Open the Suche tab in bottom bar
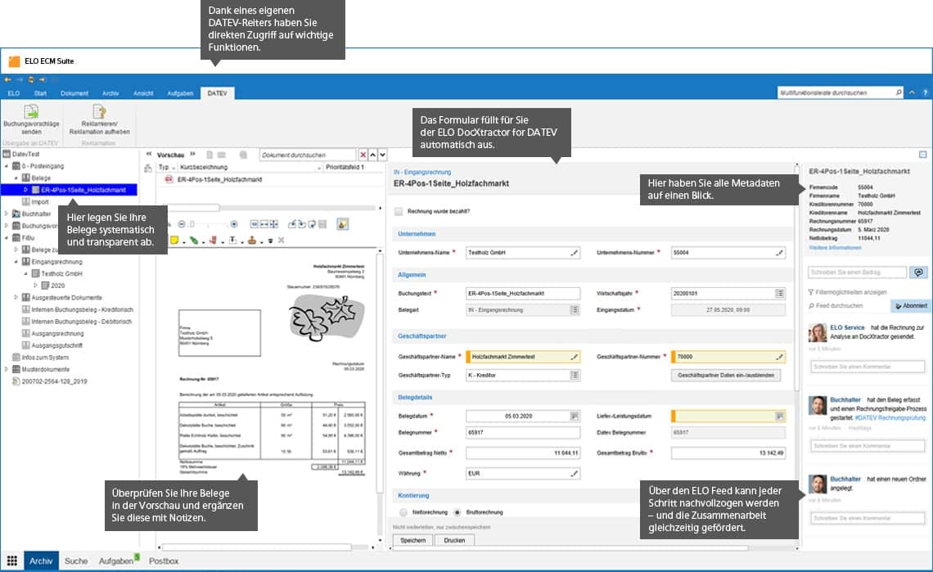The height and width of the screenshot is (572, 933). [x=76, y=561]
